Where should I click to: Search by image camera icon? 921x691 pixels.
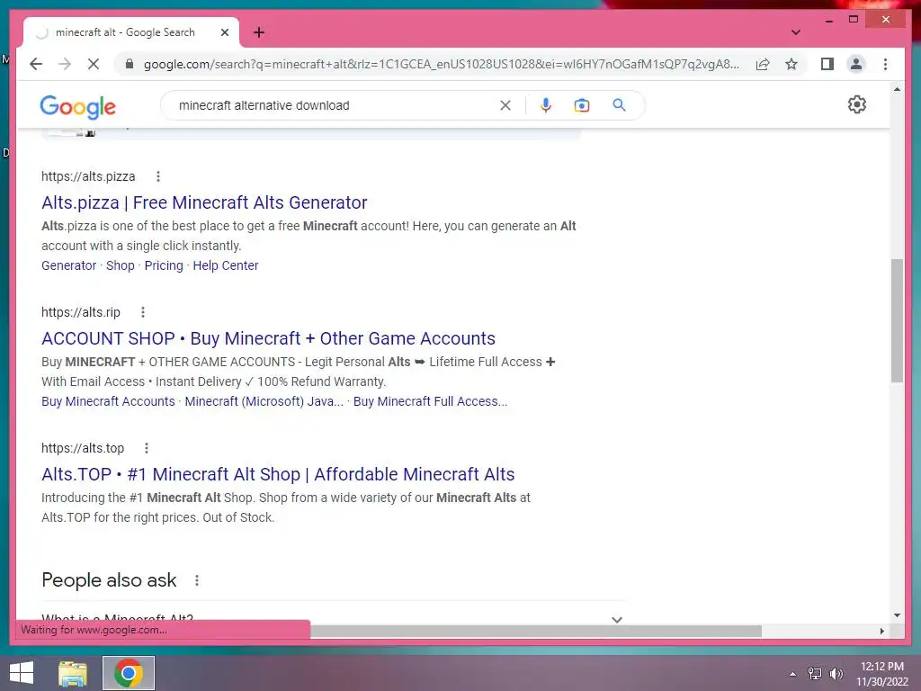pos(582,105)
